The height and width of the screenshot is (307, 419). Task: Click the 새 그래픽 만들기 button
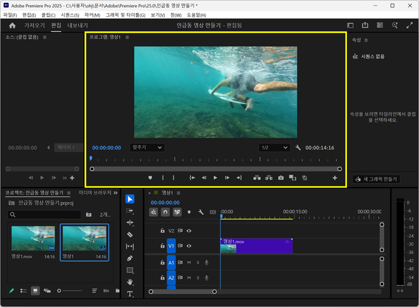click(x=376, y=179)
